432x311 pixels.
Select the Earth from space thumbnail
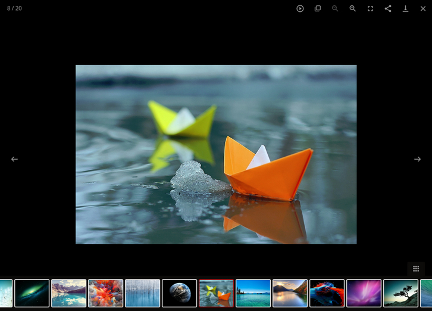click(179, 293)
